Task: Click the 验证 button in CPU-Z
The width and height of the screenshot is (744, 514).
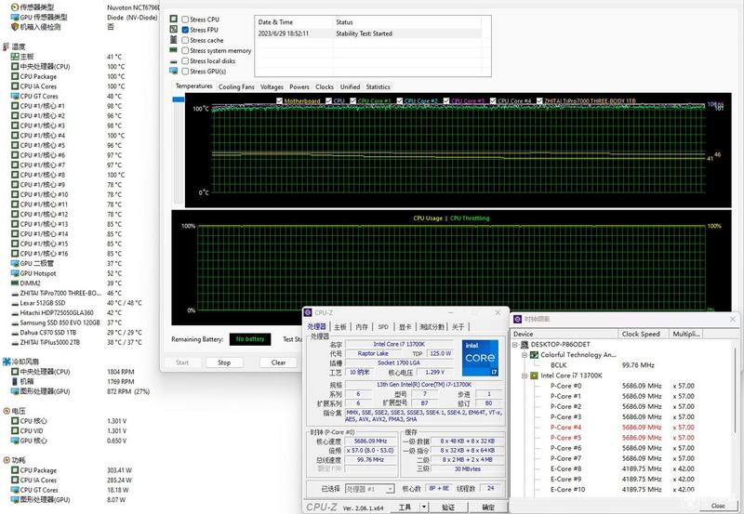Action: tap(448, 507)
